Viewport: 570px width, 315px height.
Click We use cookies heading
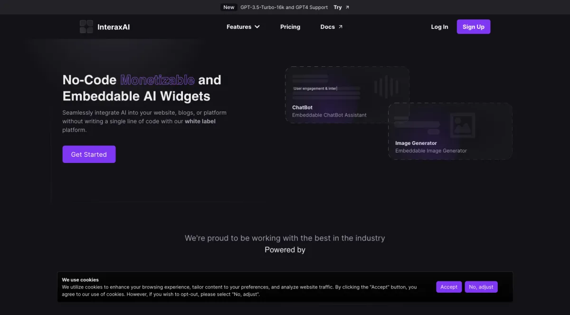[80, 280]
